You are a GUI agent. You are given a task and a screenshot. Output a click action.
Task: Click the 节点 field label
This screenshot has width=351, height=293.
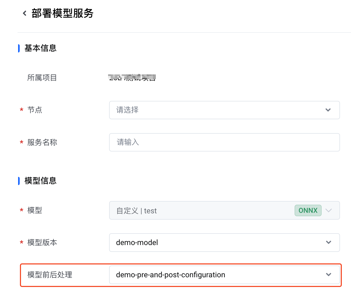click(x=35, y=110)
